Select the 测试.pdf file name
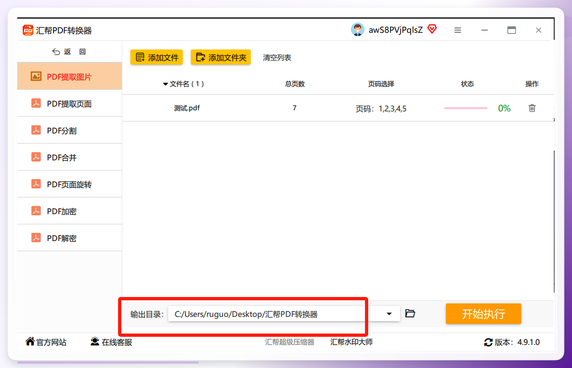572x368 pixels. click(x=187, y=108)
